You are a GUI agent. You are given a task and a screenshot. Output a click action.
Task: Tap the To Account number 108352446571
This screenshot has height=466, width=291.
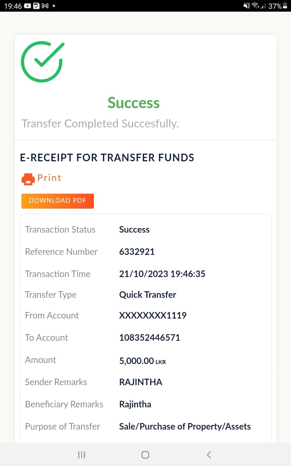(150, 338)
